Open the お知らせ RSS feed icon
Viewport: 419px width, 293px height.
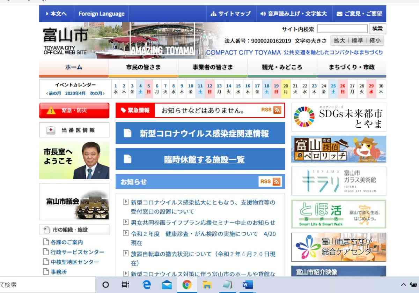point(277,182)
